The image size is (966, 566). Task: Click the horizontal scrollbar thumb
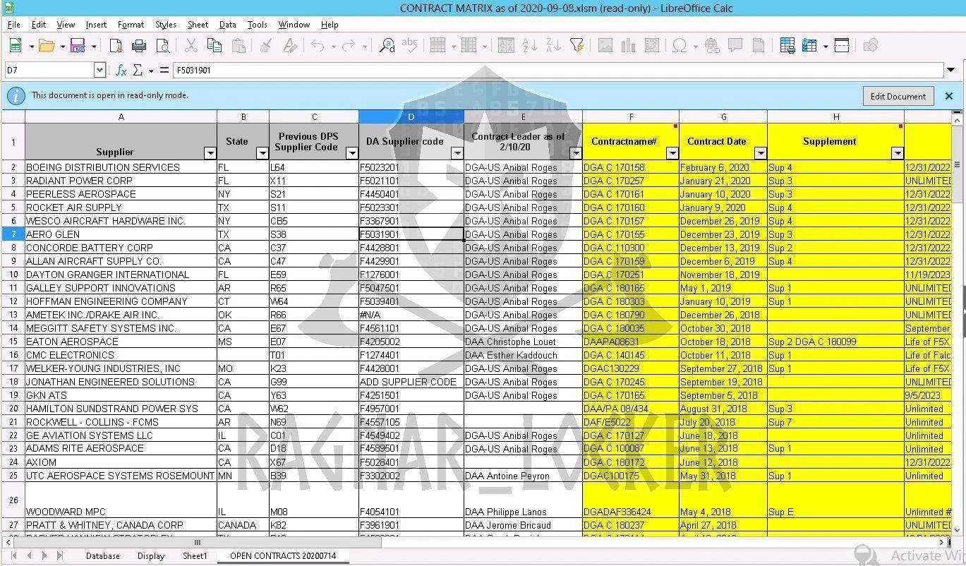198,543
